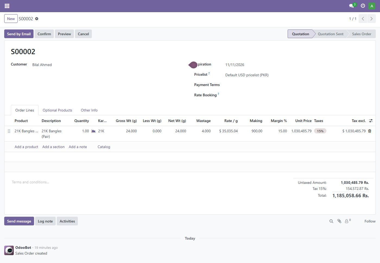
Task: Grab the order line drag handle
Action: coord(9,131)
